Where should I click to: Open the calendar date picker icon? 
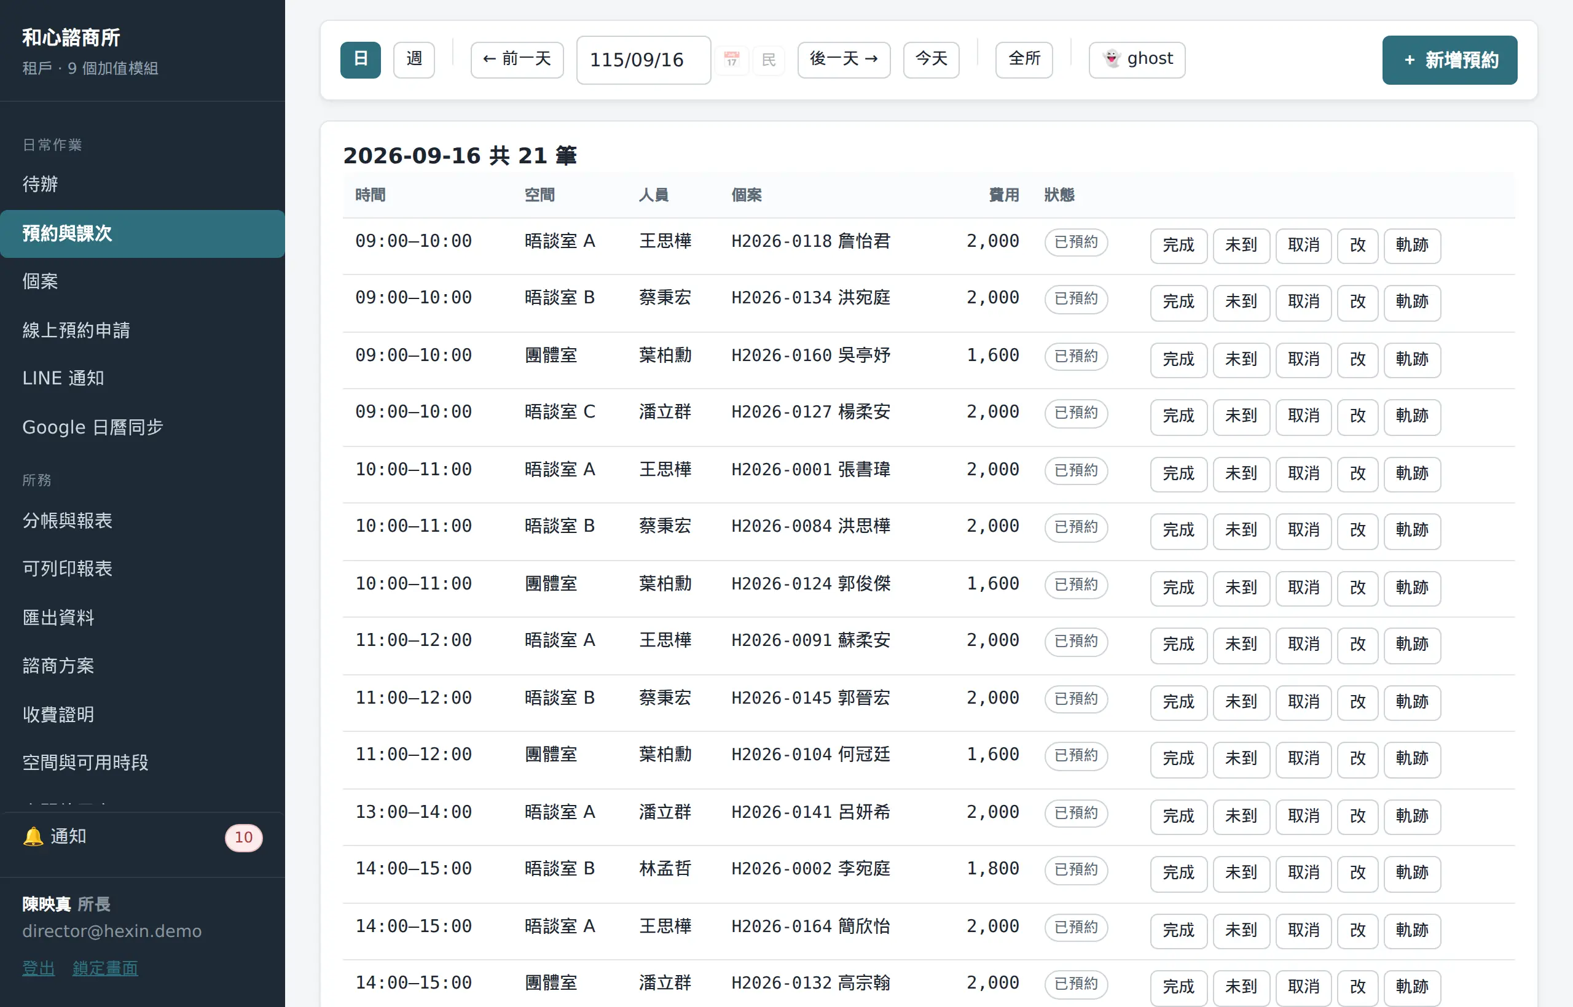[x=731, y=60]
